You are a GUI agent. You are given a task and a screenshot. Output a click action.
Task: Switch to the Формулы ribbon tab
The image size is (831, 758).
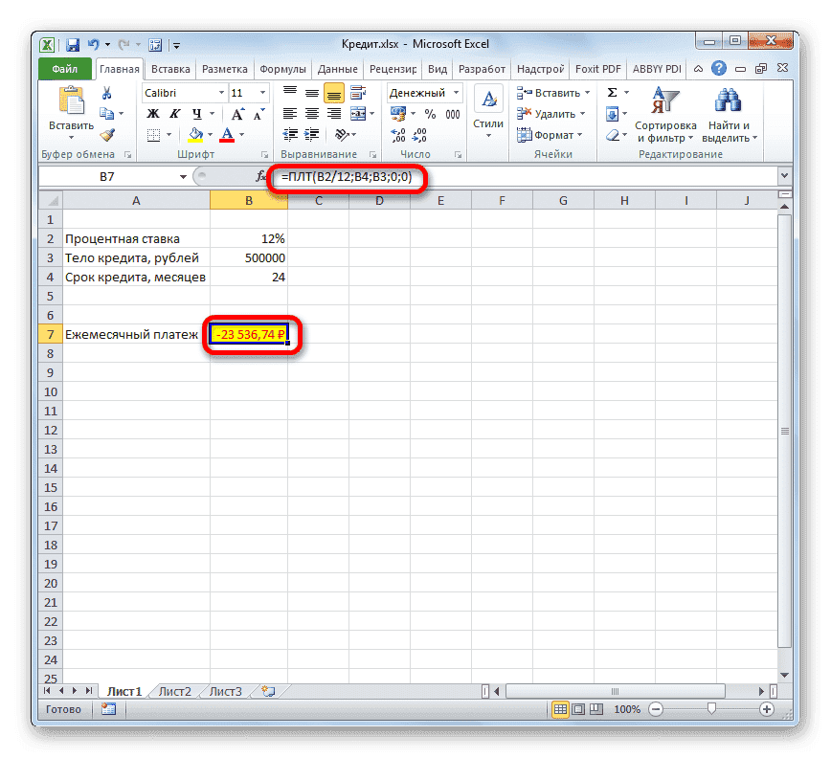pyautogui.click(x=281, y=68)
